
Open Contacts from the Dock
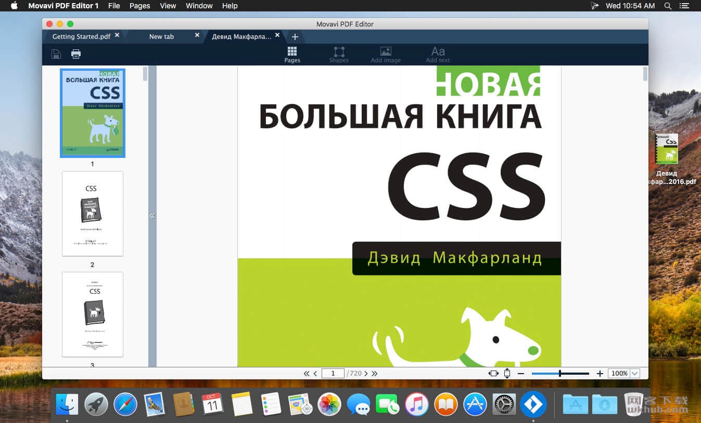click(184, 404)
